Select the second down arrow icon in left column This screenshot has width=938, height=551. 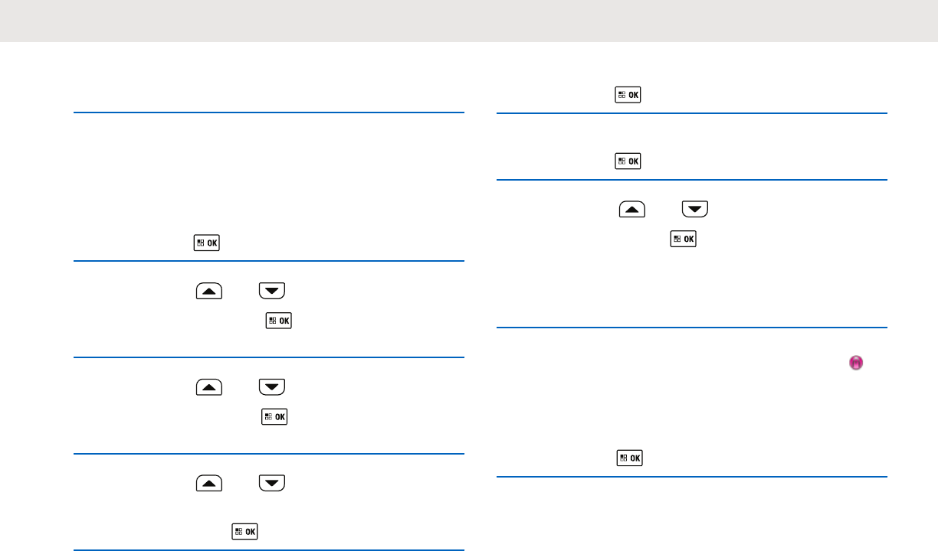pos(272,386)
